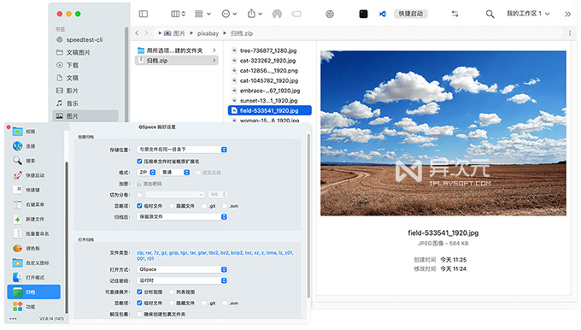Image resolution: width=581 pixels, height=330 pixels.
Task: Open the ellipsis action menu in toolbar
Action: point(229,14)
